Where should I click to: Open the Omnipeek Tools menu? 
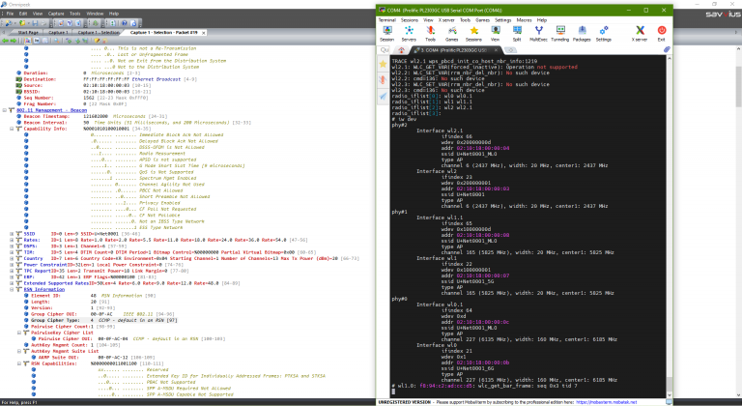point(74,14)
